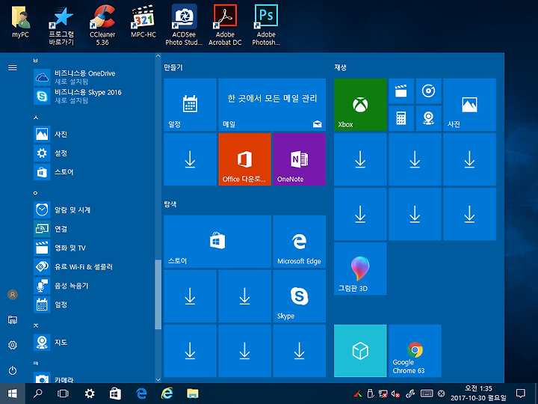Open the CCleaner 5.36 desktop shortcut
538x404 pixels.
pyautogui.click(x=102, y=25)
